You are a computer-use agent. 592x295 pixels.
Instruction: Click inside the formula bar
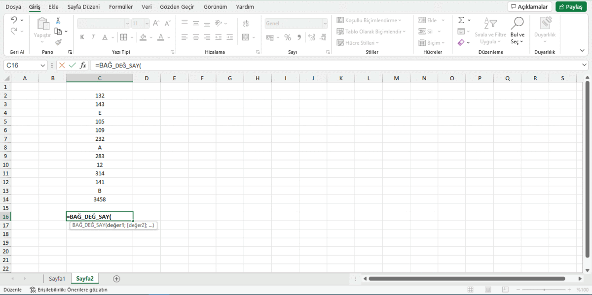pos(197,65)
